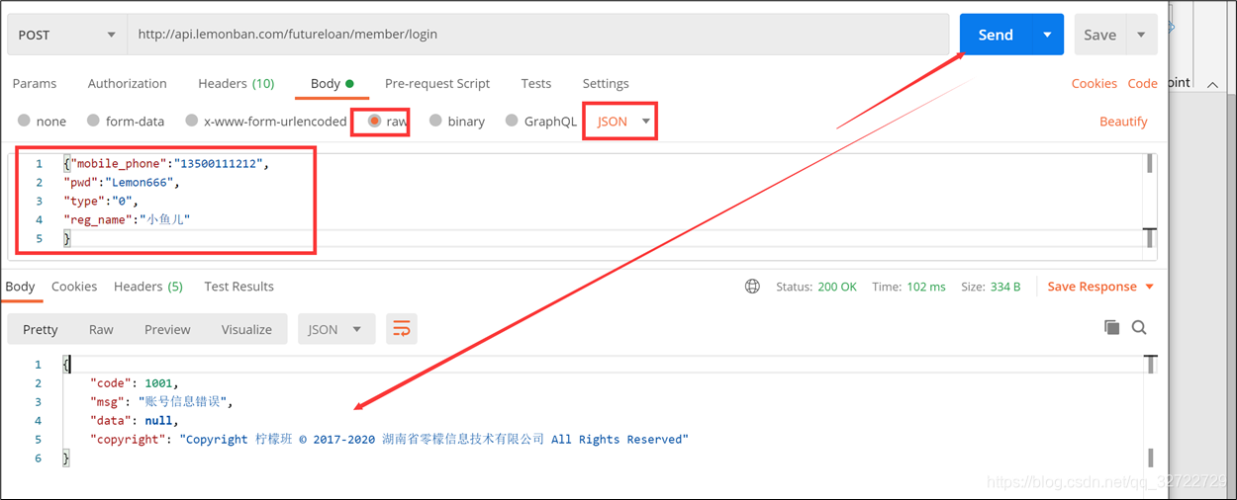Switch response view to Pretty
This screenshot has width=1237, height=500.
tap(41, 329)
